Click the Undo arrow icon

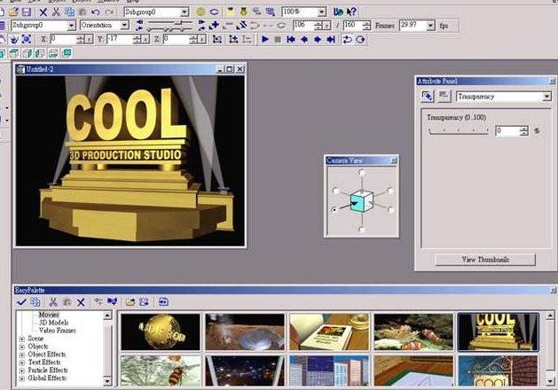pyautogui.click(x=96, y=12)
